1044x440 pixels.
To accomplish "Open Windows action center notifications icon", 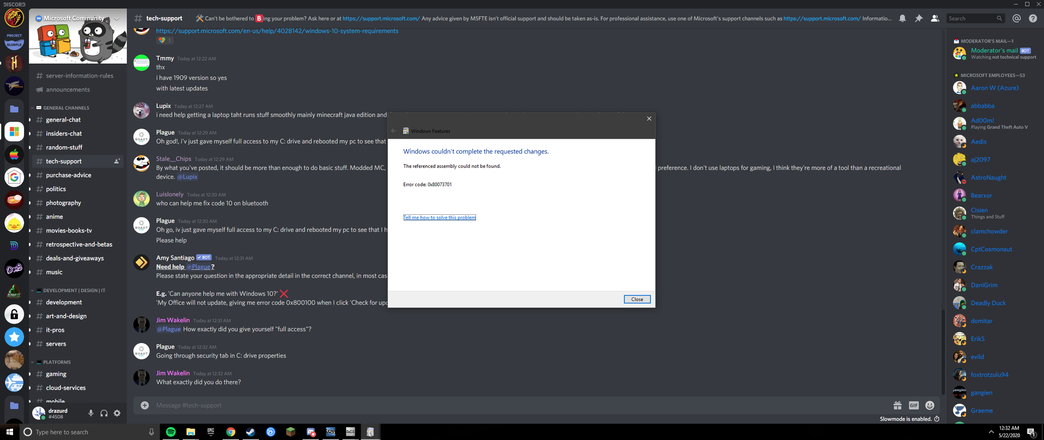I will pyautogui.click(x=1031, y=432).
